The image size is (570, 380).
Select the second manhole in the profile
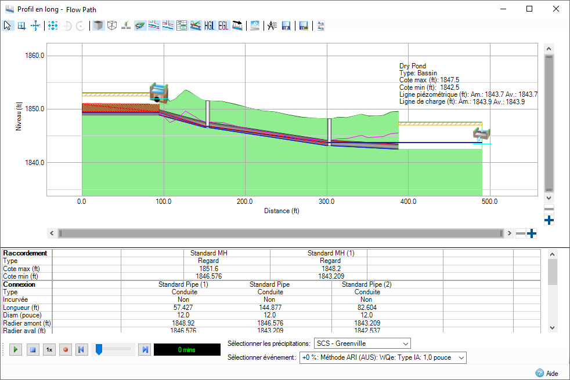pyautogui.click(x=329, y=131)
